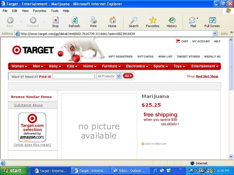The height and width of the screenshot is (175, 234).
Task: Click the system tray clock
Action: (223, 171)
